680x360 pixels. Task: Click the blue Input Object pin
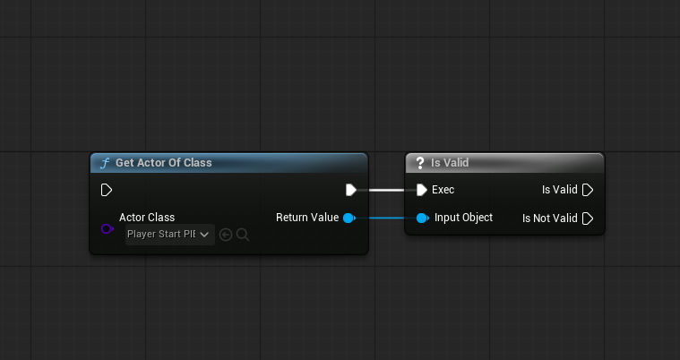click(422, 218)
